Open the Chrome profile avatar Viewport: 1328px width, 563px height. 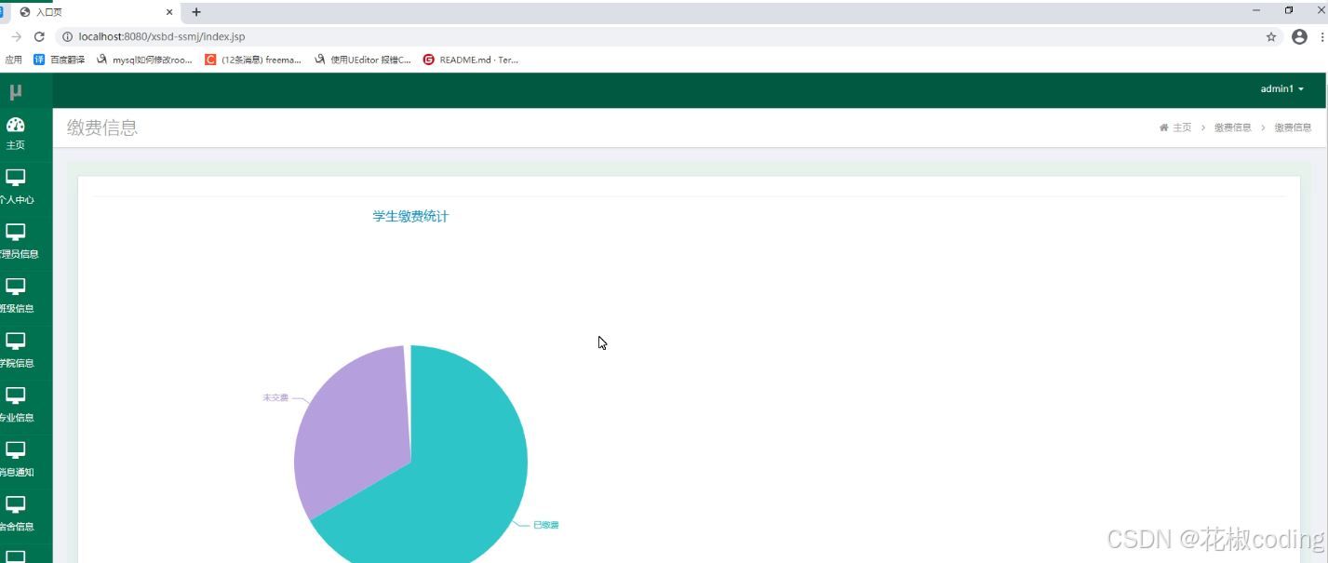(1298, 36)
